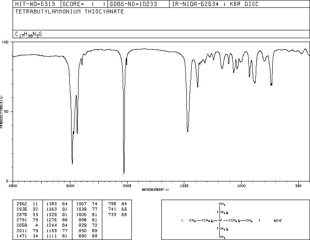The width and height of the screenshot is (310, 240).
Task: Select the 741 66 peak table entry
Action: point(117,209)
